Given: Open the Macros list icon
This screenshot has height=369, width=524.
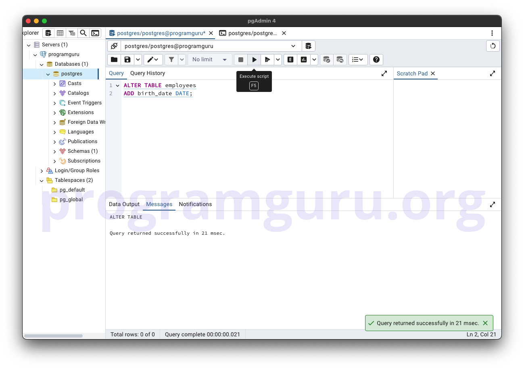Looking at the screenshot, I should point(358,60).
